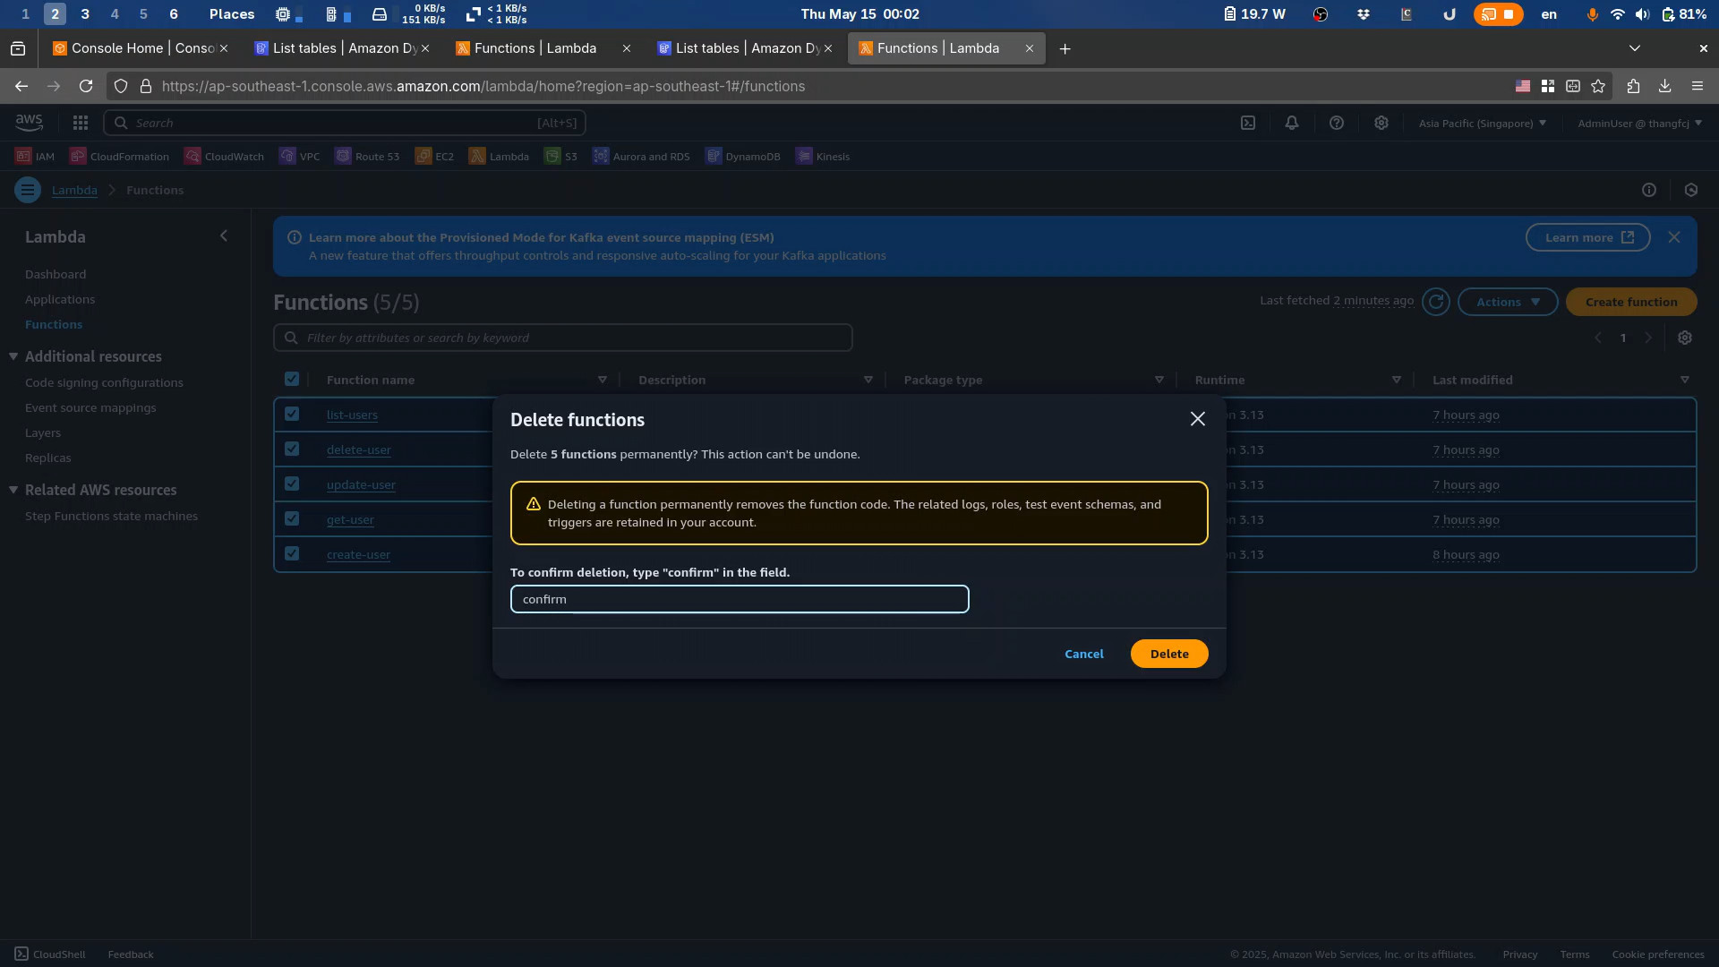The image size is (1719, 967).
Task: Sort by Runtime column arrow
Action: (1397, 380)
